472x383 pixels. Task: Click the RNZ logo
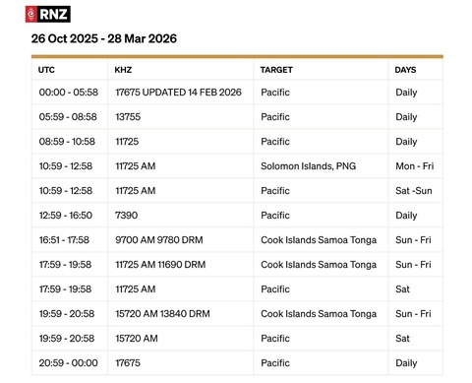(48, 14)
